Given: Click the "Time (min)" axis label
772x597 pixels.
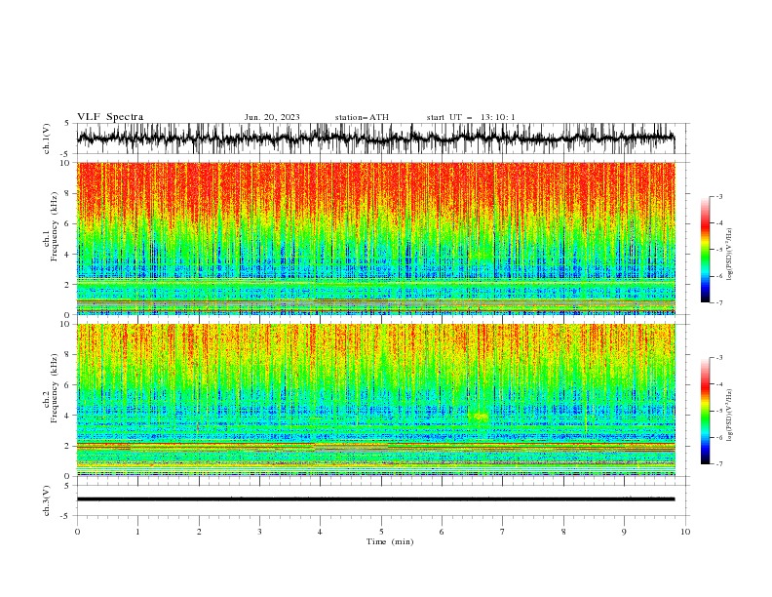Looking at the screenshot, I should tap(390, 541).
